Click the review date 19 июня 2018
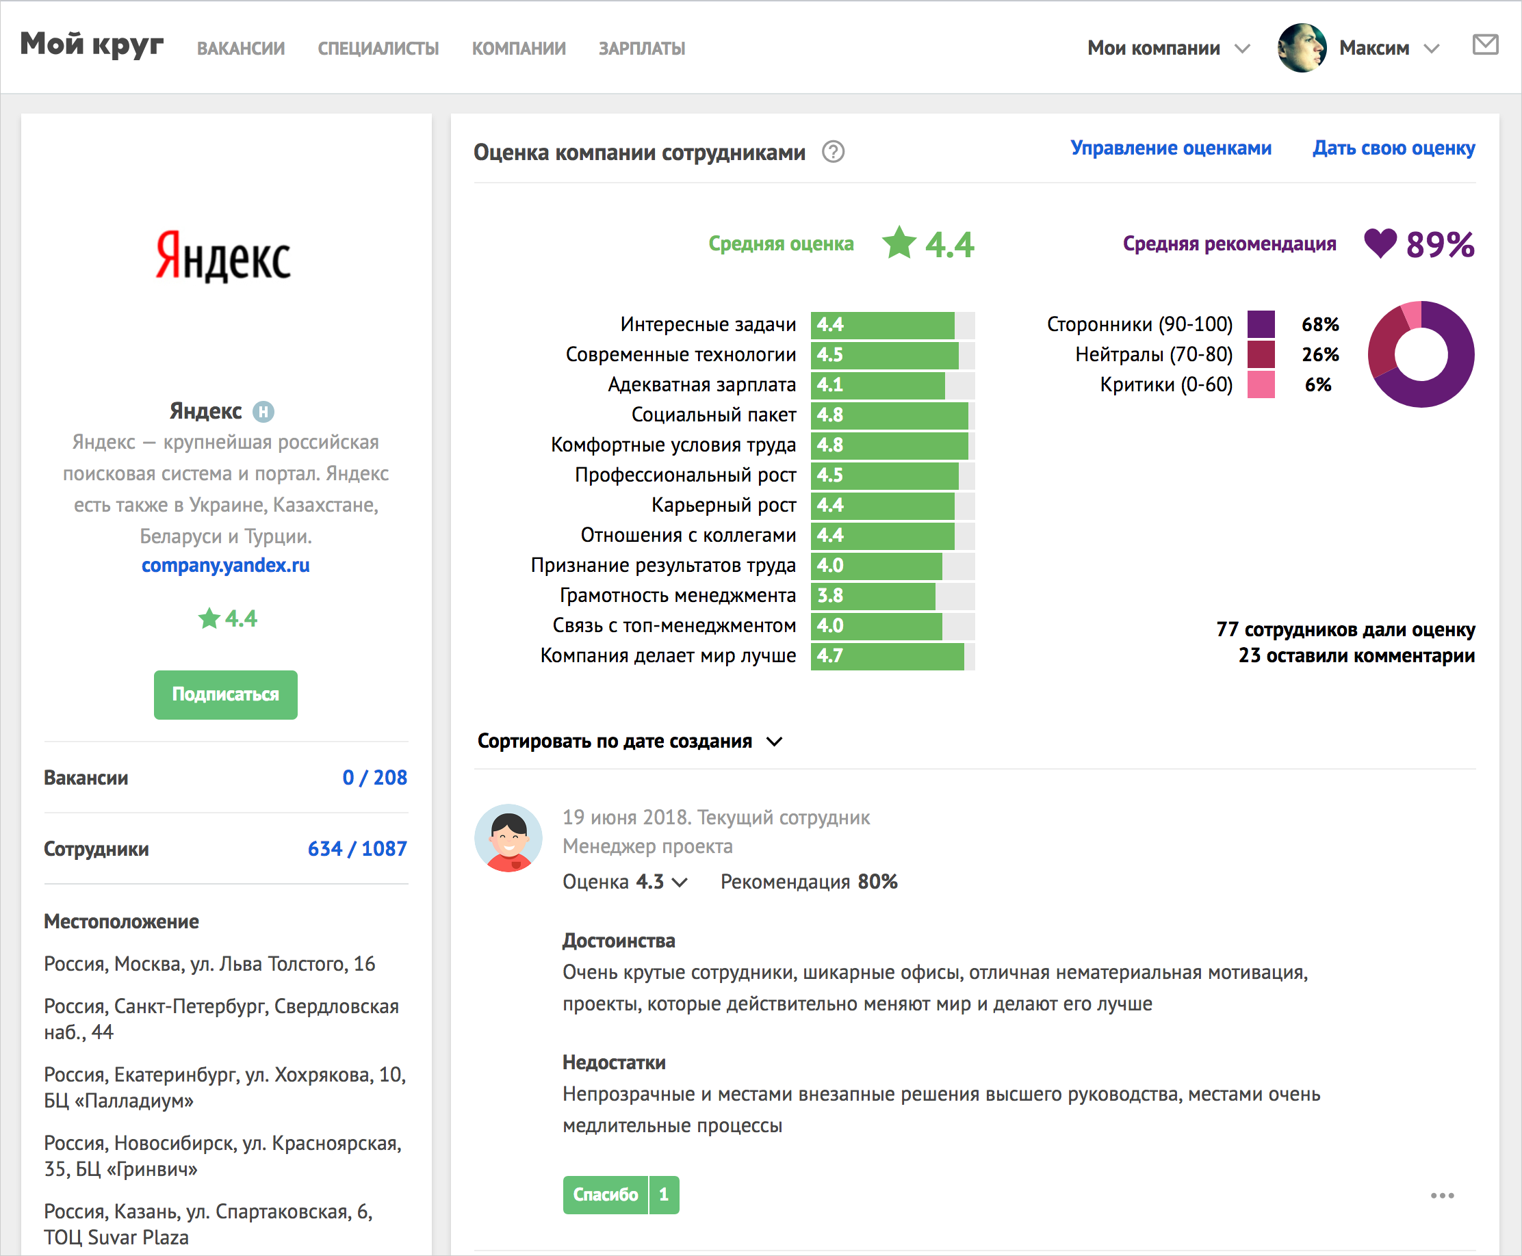Image resolution: width=1522 pixels, height=1256 pixels. pyautogui.click(x=627, y=817)
